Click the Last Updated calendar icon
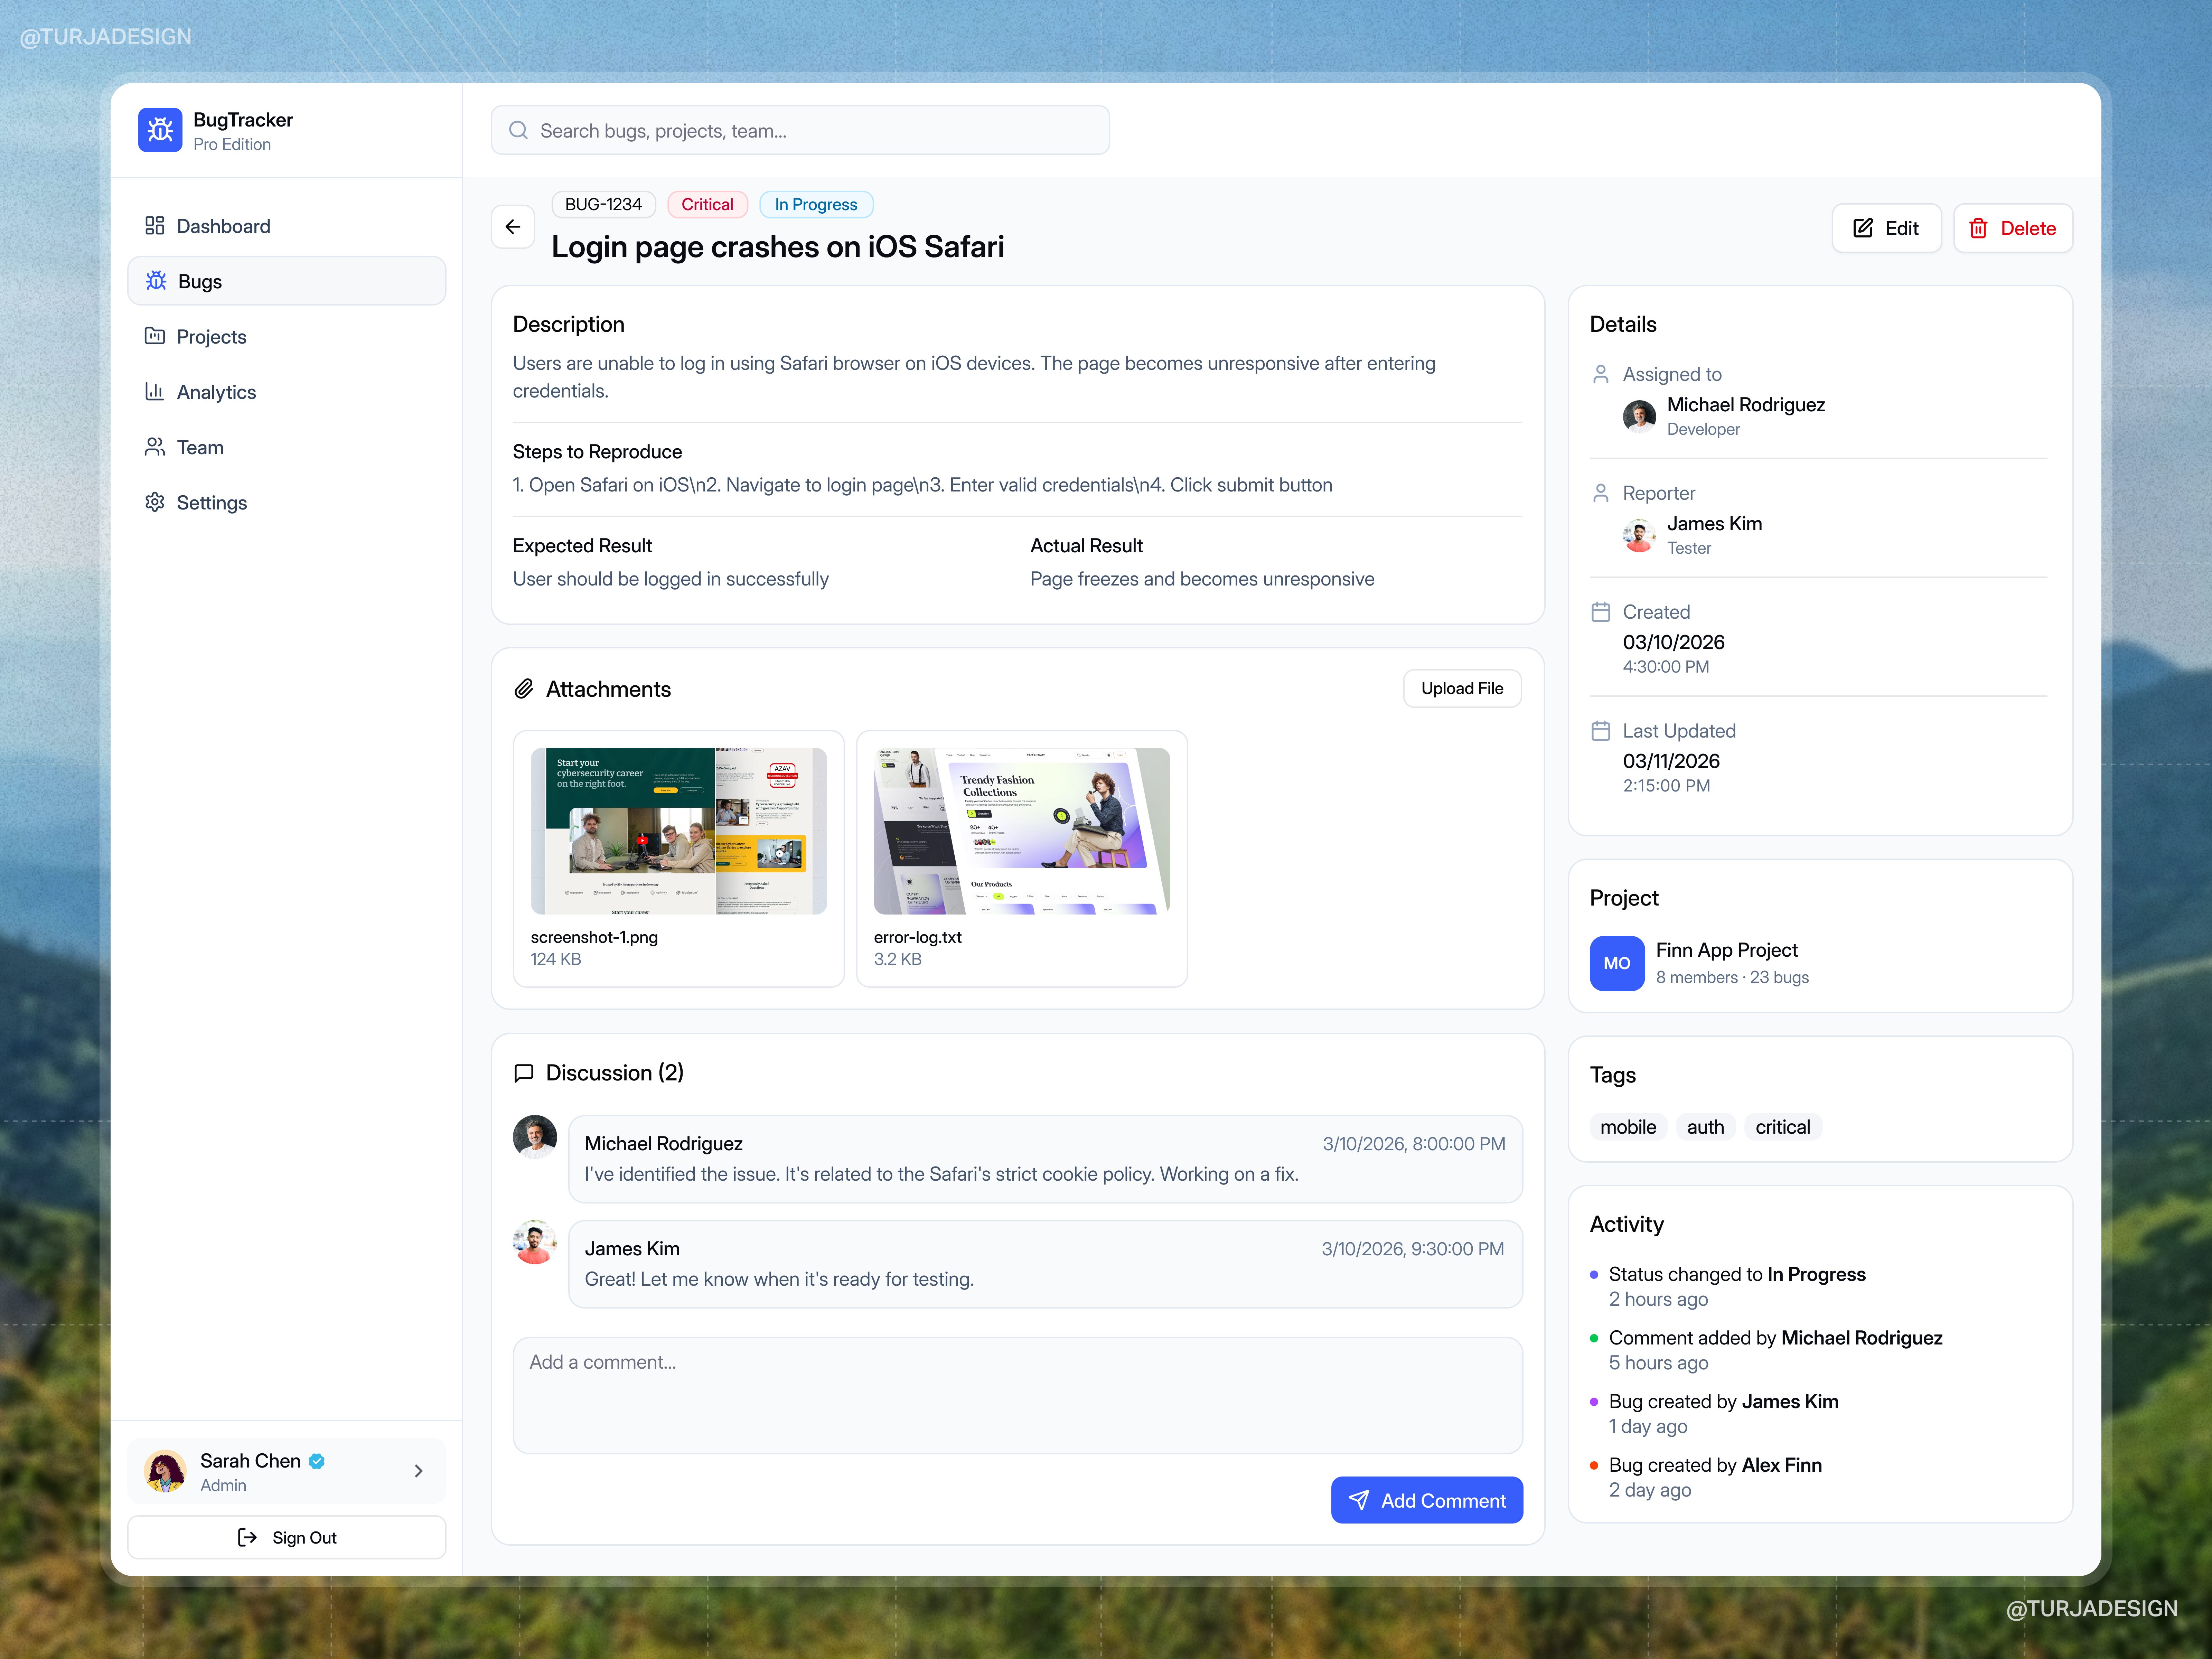The image size is (2212, 1659). click(x=1601, y=731)
